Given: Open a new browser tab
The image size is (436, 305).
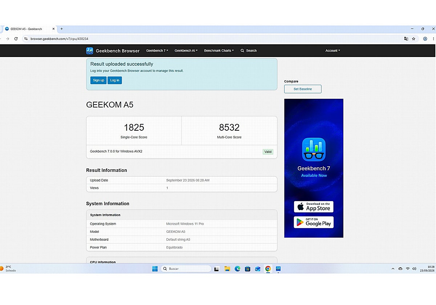Looking at the screenshot, I should [61, 29].
